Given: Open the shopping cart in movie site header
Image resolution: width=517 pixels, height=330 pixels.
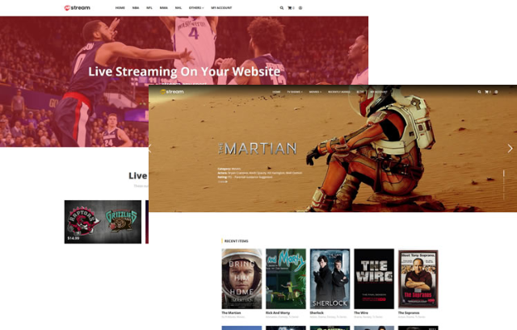Looking at the screenshot, I should pos(487,92).
